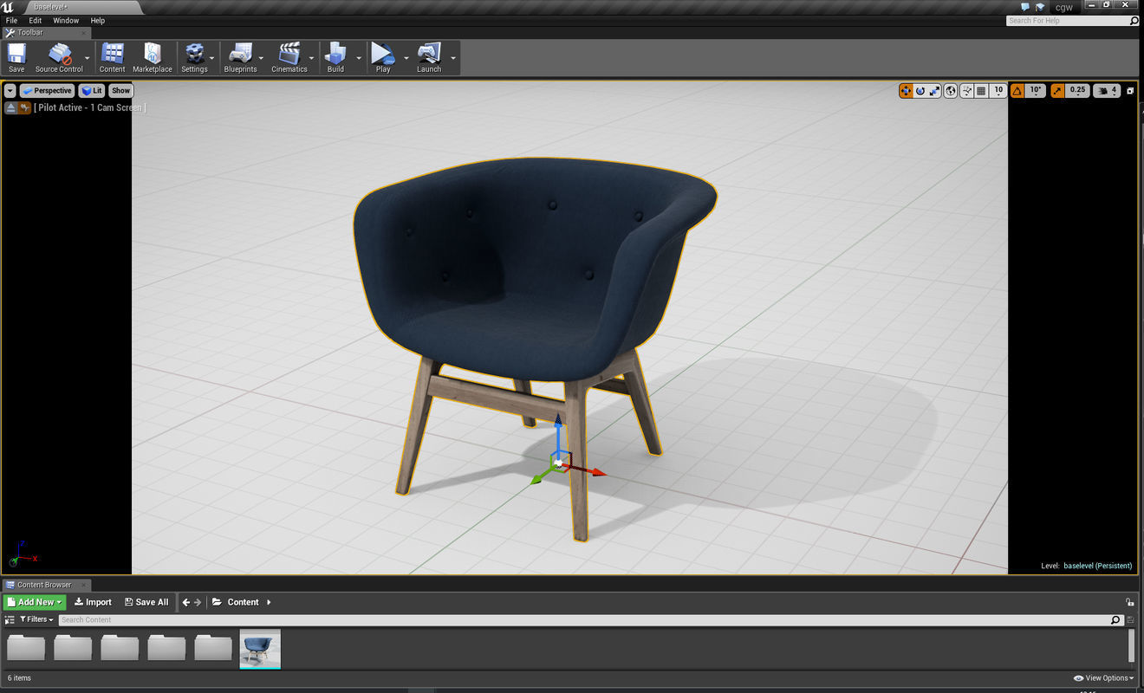Expand Build options dropdown arrow

pos(359,58)
